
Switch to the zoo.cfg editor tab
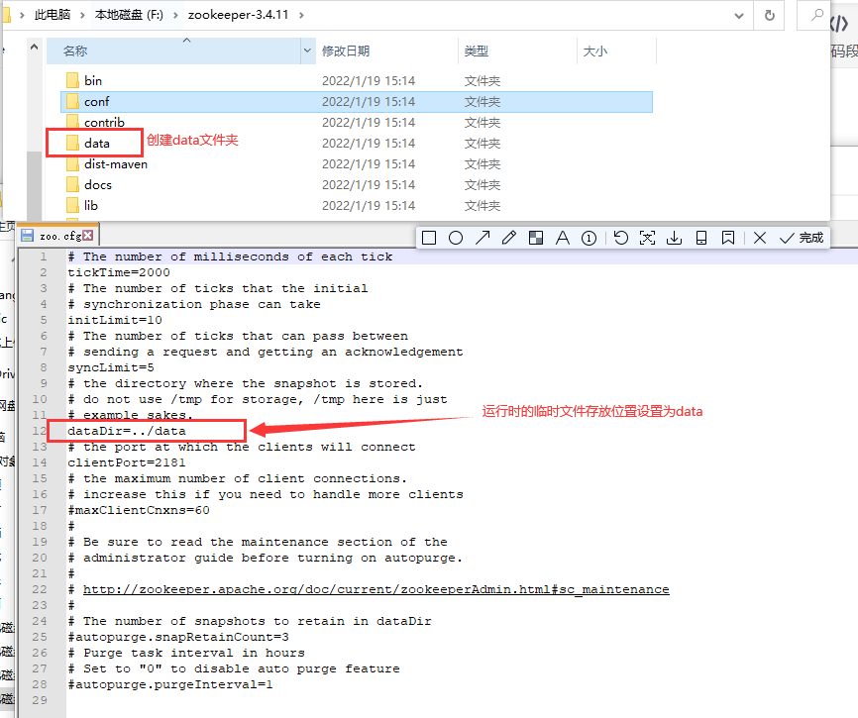tap(60, 236)
